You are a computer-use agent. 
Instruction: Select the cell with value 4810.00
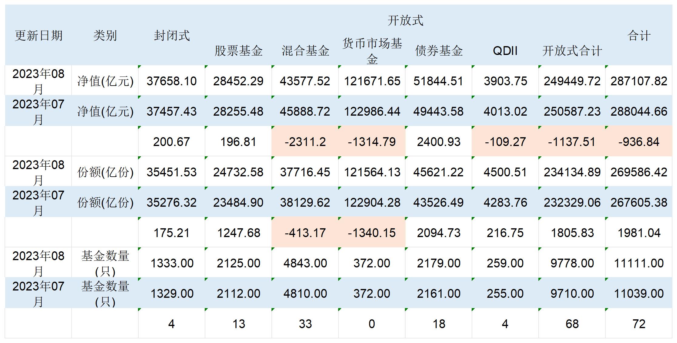[x=305, y=294]
